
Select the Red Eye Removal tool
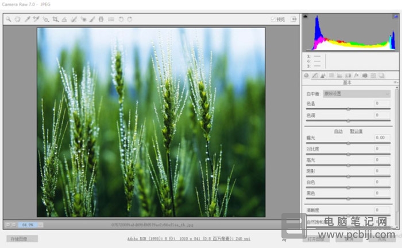coord(83,19)
